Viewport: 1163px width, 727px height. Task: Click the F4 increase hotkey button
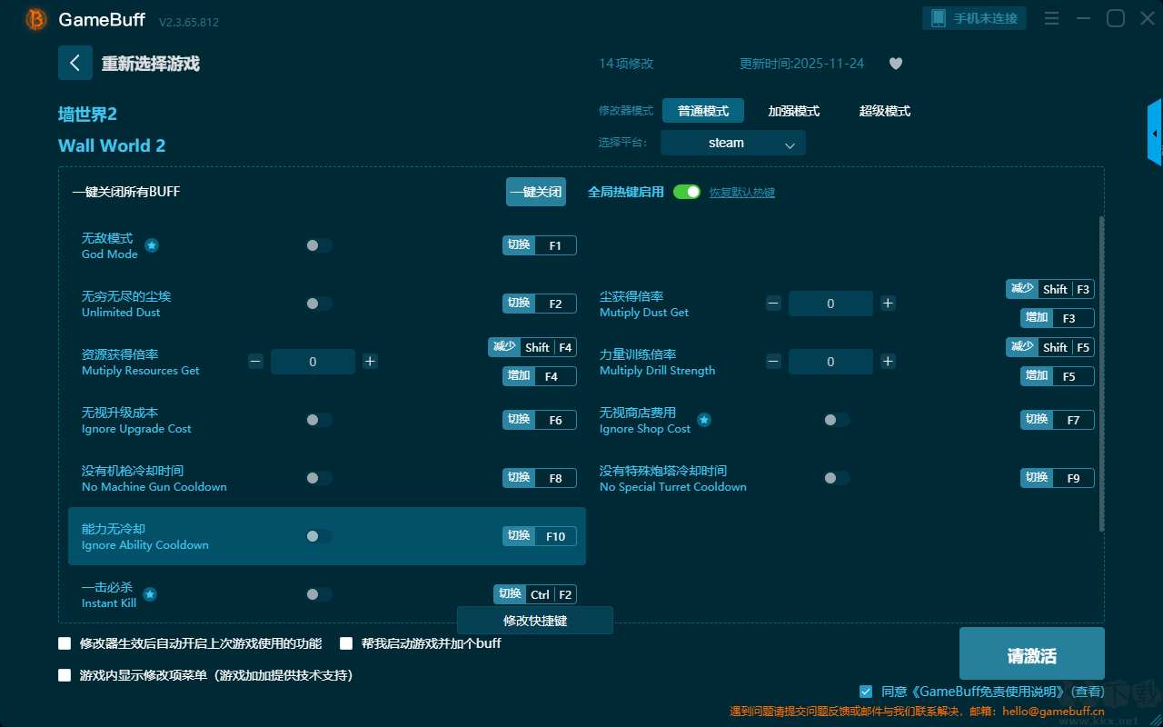[540, 376]
